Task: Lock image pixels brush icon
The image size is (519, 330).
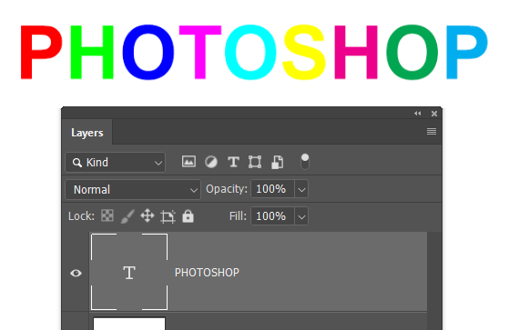Action: [x=127, y=216]
